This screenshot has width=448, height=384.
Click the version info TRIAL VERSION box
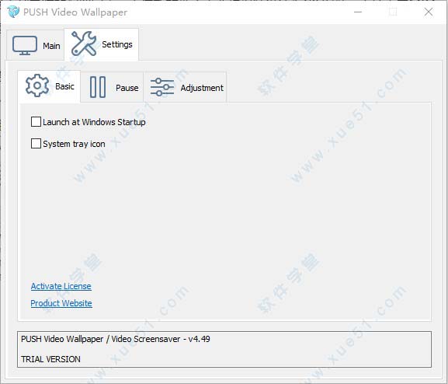click(x=224, y=349)
